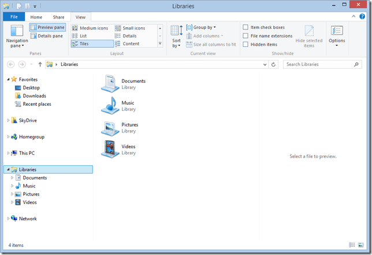Toggle the Preview pane button
Screen dimensions: 372x255
coord(48,27)
